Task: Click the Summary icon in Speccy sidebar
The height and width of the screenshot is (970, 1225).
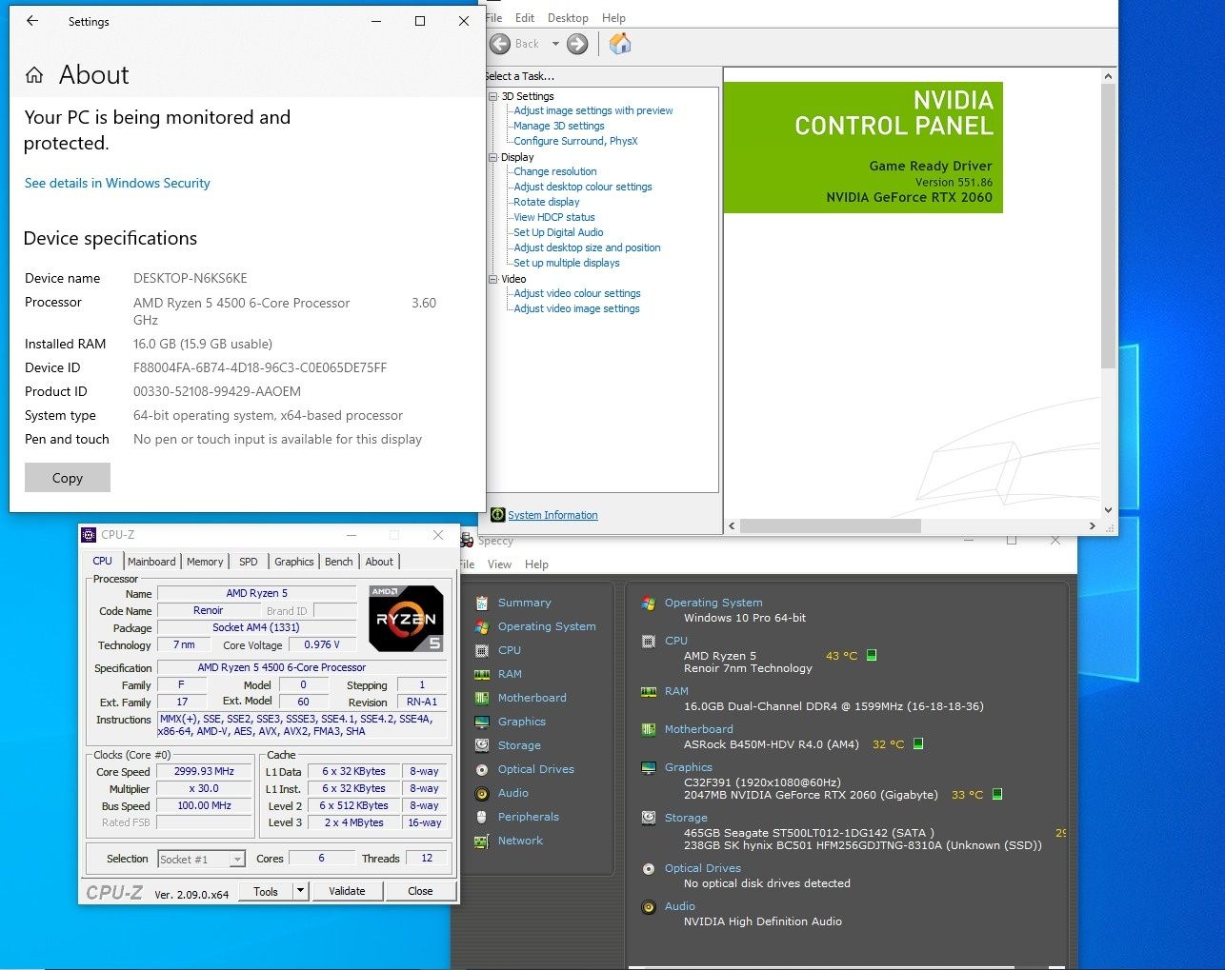Action: [x=482, y=603]
